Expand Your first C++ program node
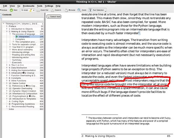The image size is (174, 138). [10, 47]
